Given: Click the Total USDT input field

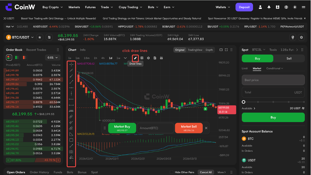Looking at the screenshot, I should pos(273,92).
